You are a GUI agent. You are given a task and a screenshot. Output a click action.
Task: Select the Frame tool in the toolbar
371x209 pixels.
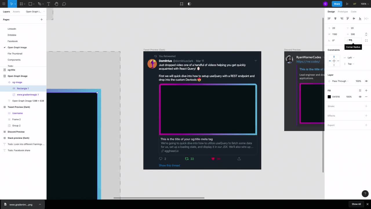pyautogui.click(x=21, y=4)
